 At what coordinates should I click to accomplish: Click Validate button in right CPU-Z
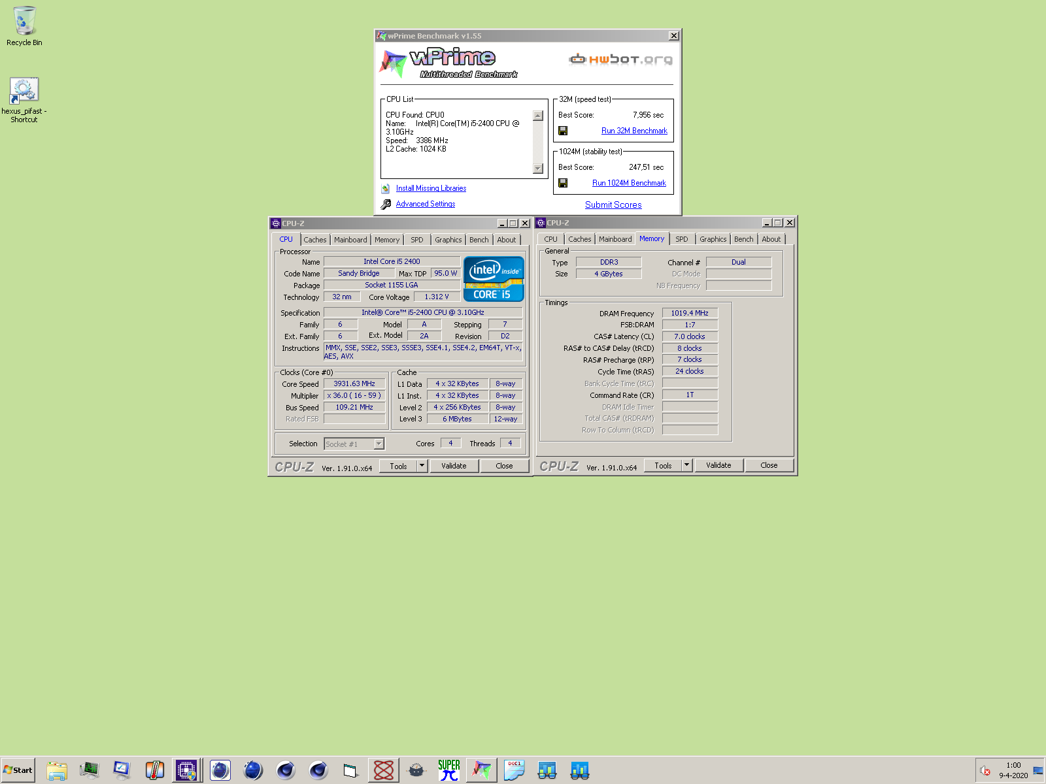point(718,465)
